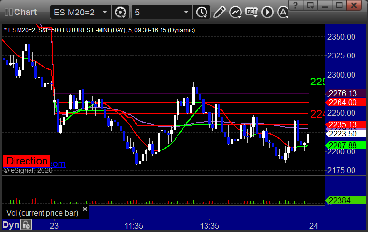
Task: Open the alerts 'A' circle icon
Action: pos(282,12)
